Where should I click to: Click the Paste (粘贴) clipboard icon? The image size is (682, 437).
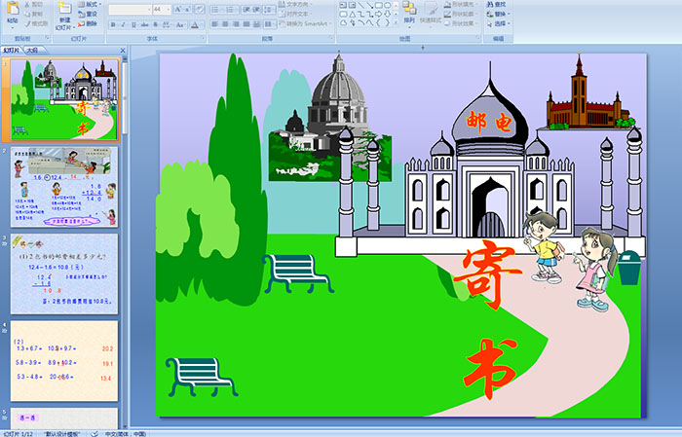pyautogui.click(x=13, y=9)
